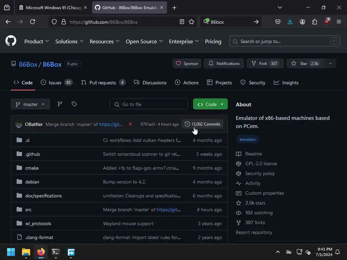Expand the Resources menu

(x=104, y=41)
